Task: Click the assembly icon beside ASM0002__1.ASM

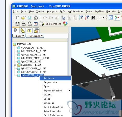Action: 19,65
